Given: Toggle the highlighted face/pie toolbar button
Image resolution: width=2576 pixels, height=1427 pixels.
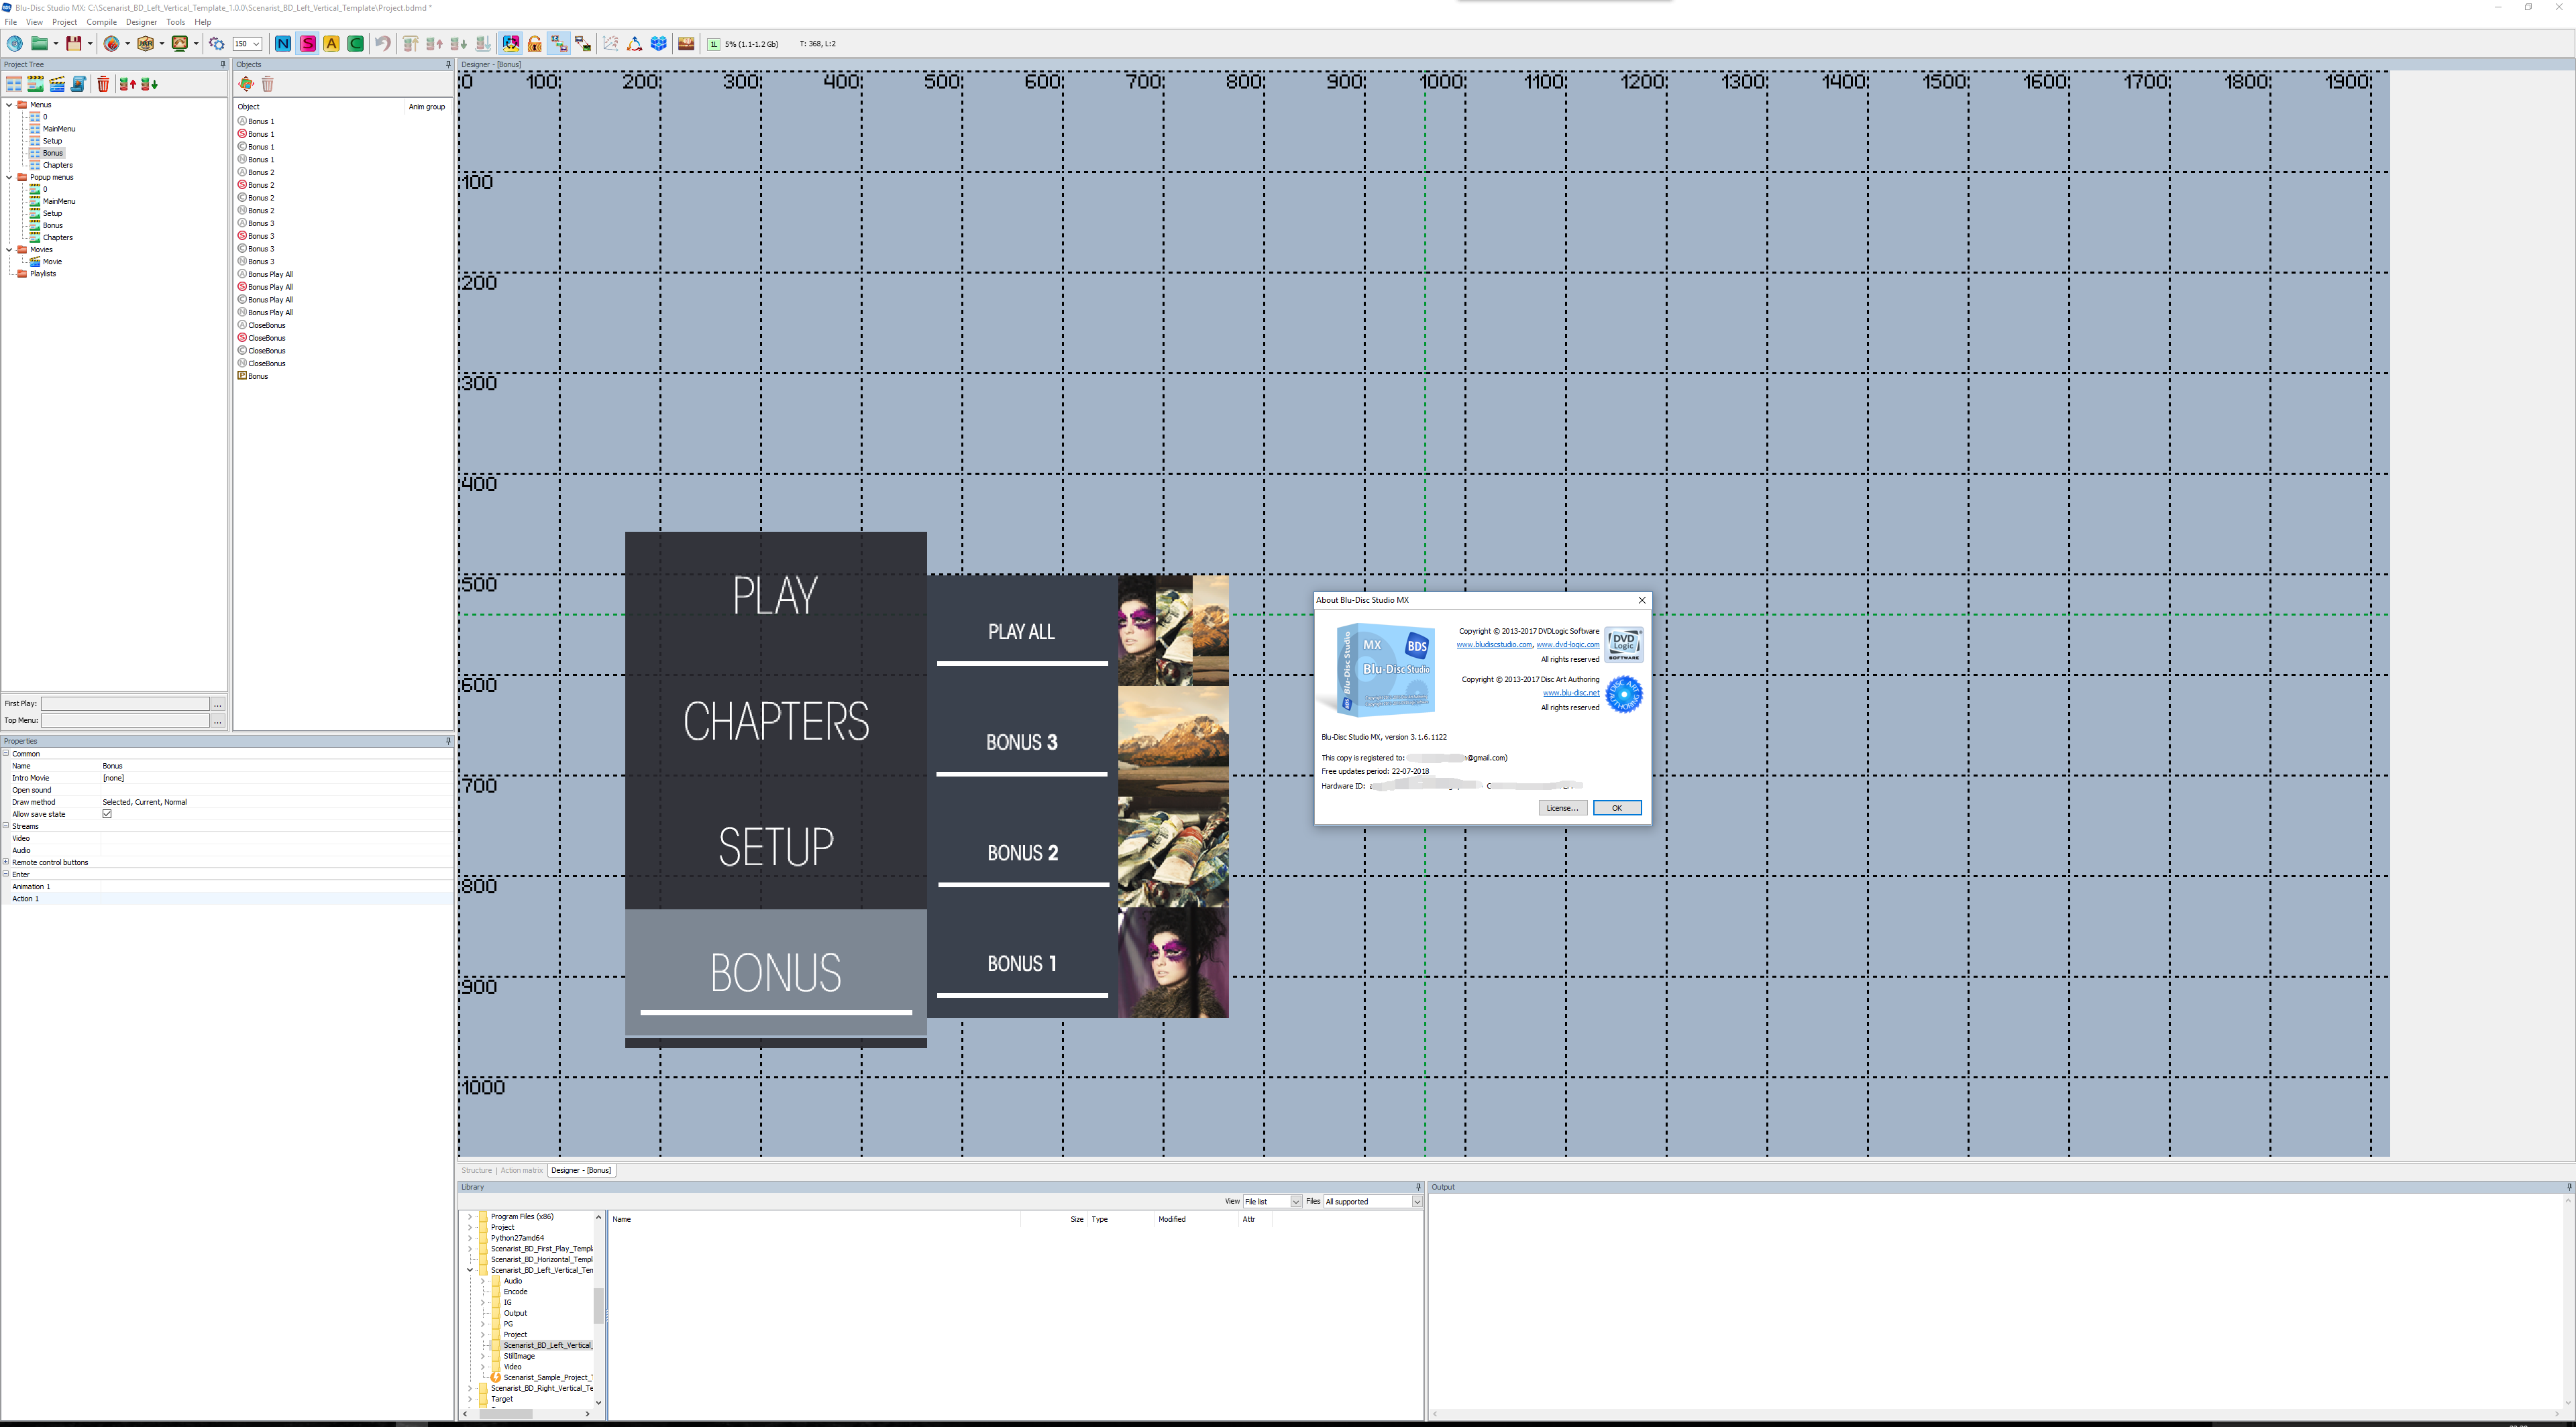Looking at the screenshot, I should pos(511,44).
